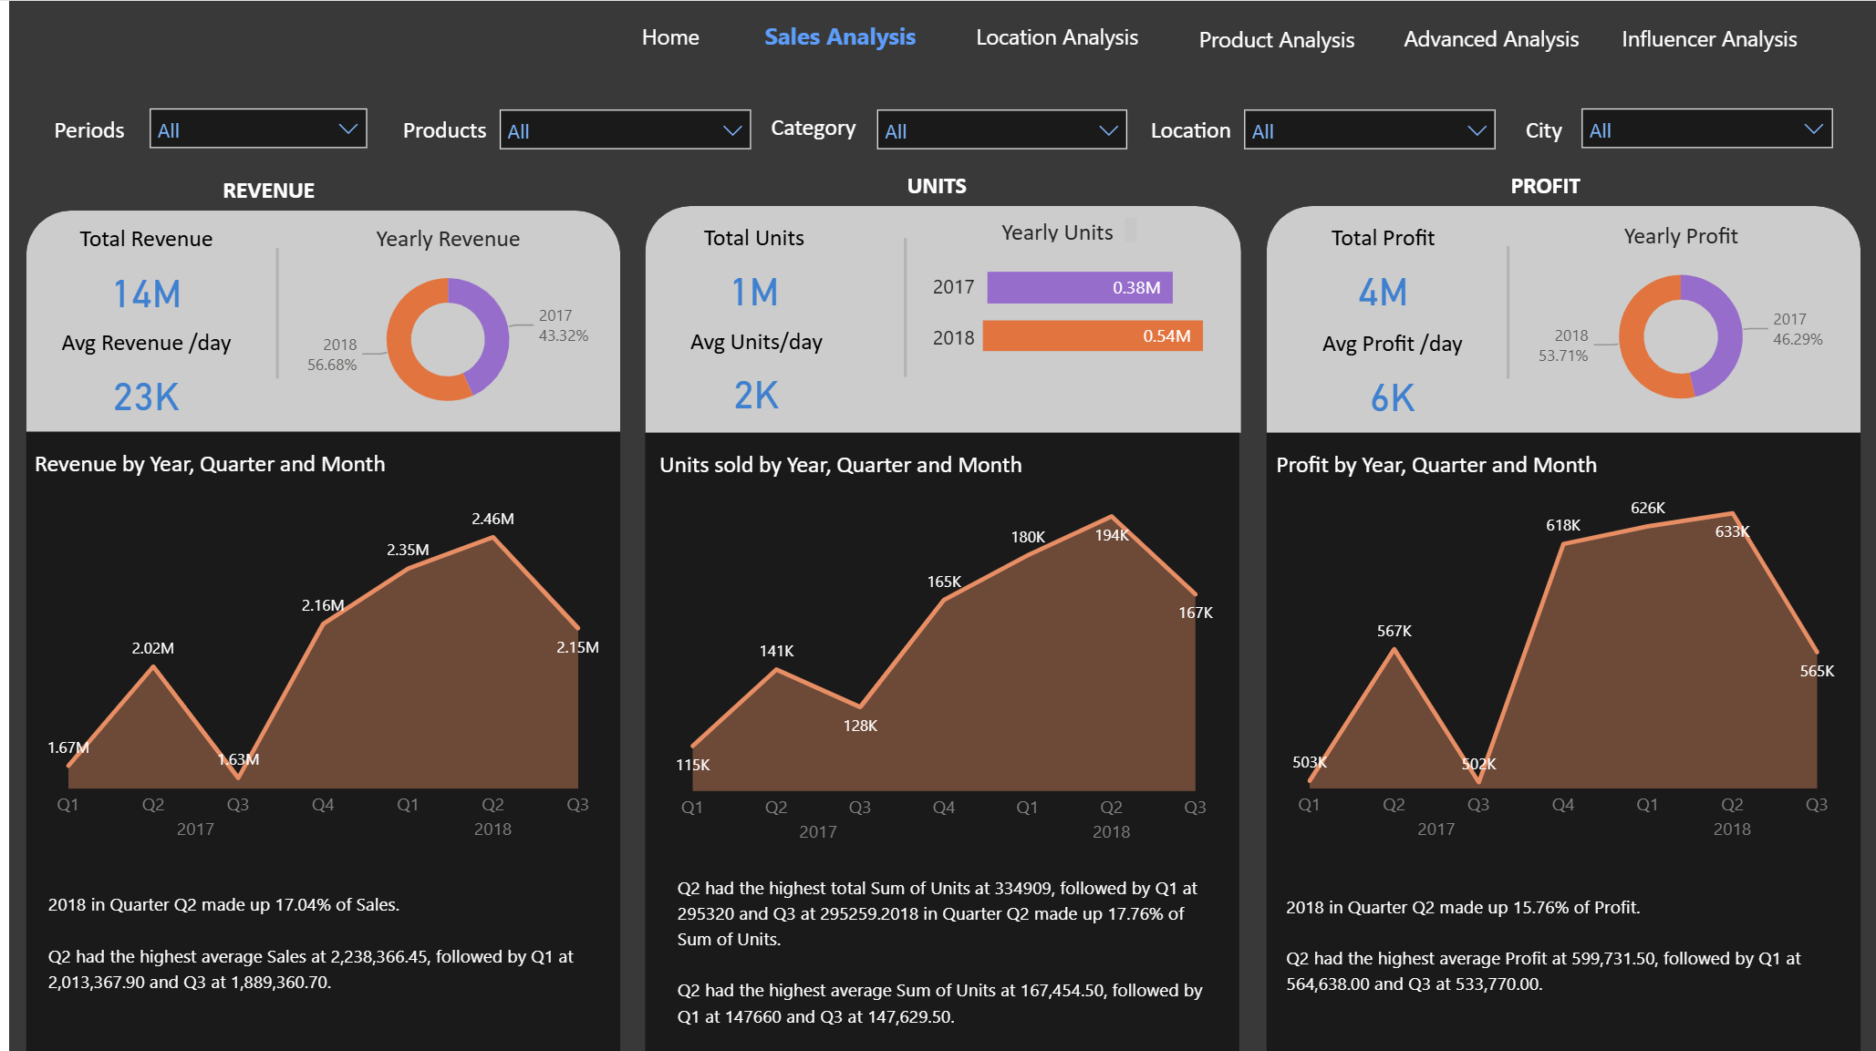The width and height of the screenshot is (1876, 1051).
Task: Go to the Home page
Action: [x=670, y=37]
